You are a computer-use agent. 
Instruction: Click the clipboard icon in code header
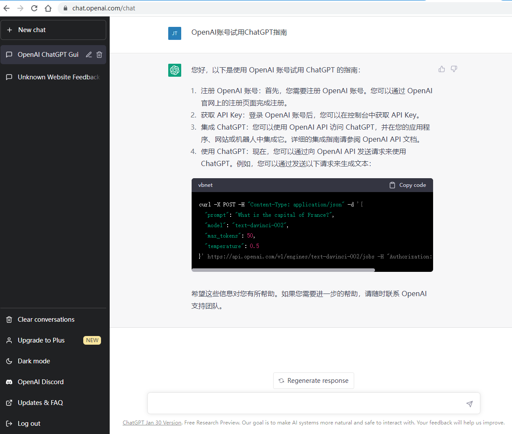coord(392,185)
